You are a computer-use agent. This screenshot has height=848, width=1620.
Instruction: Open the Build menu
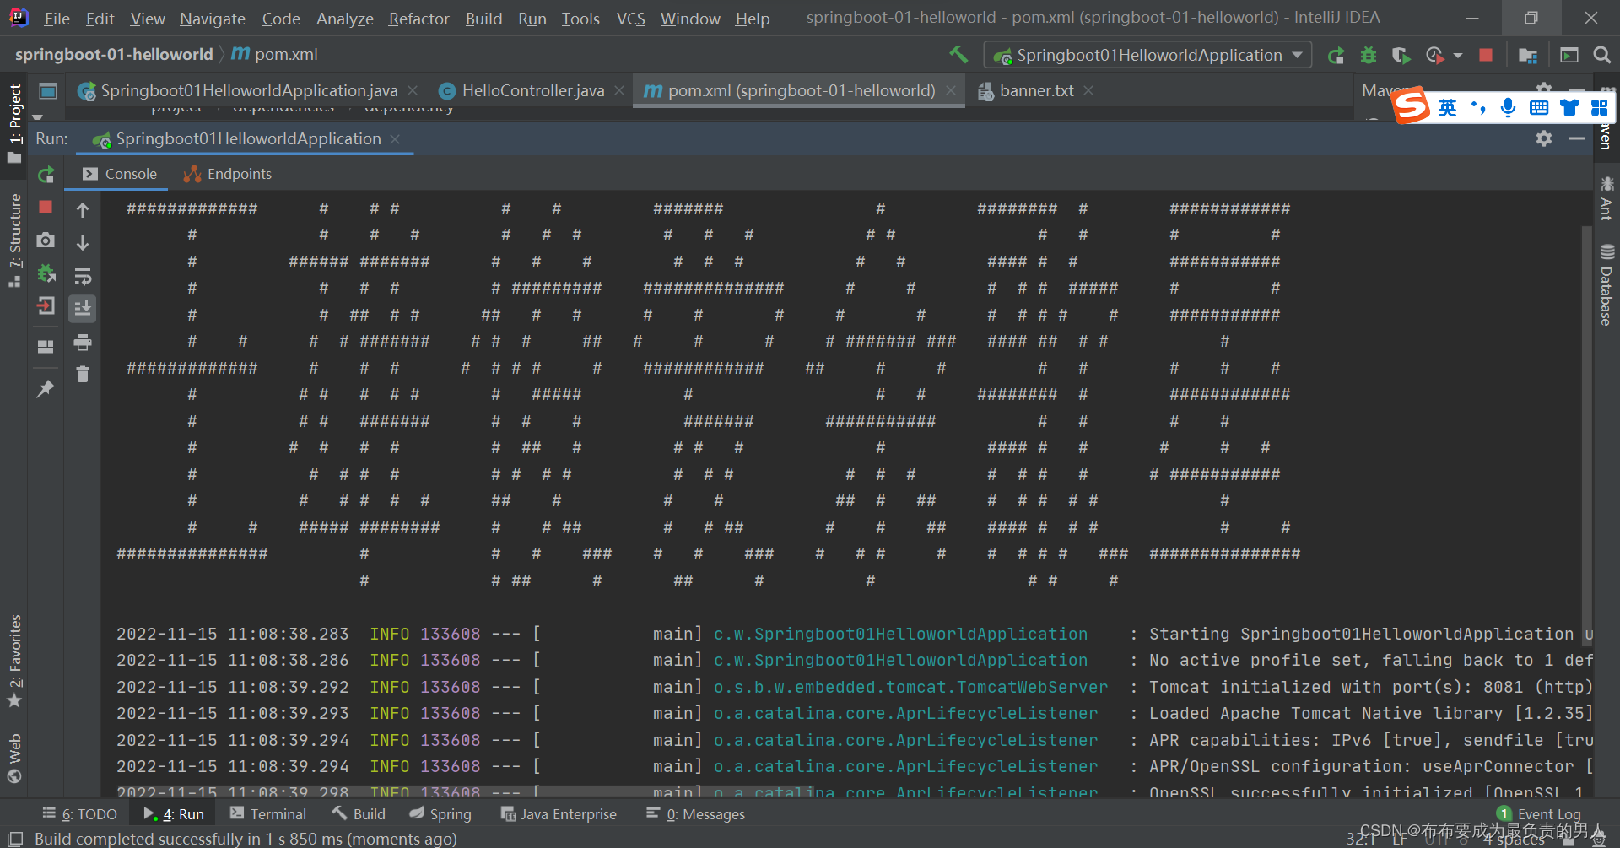(483, 19)
